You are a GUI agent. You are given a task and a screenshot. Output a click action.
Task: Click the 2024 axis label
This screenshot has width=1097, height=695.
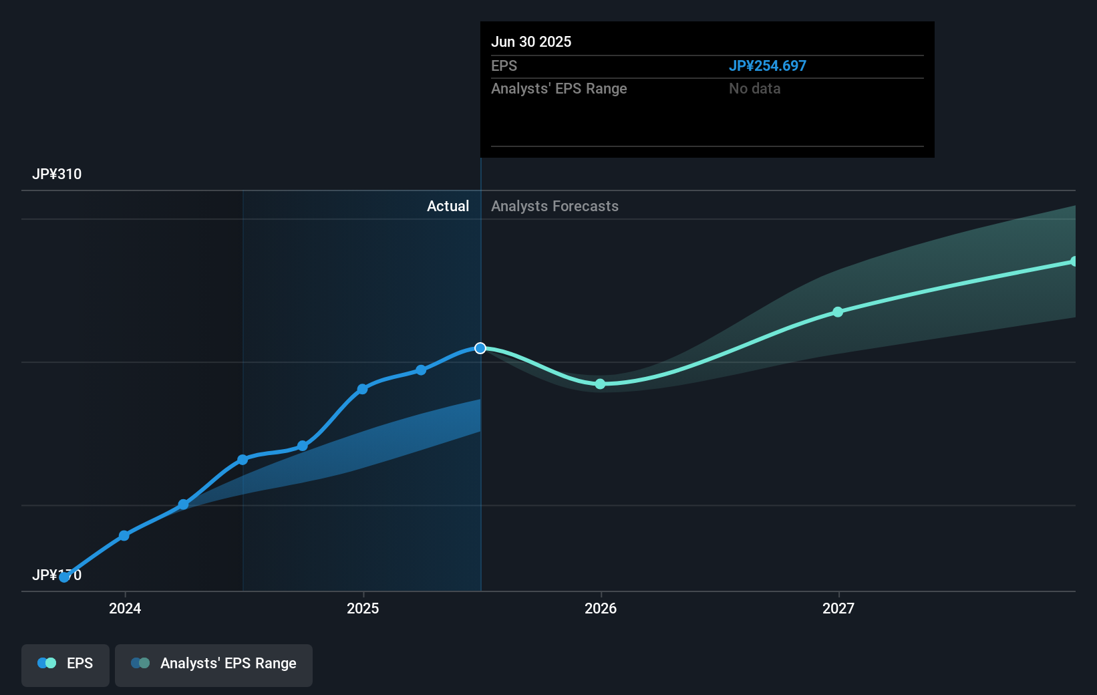(x=124, y=609)
